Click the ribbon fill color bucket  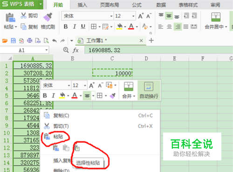click(x=119, y=26)
